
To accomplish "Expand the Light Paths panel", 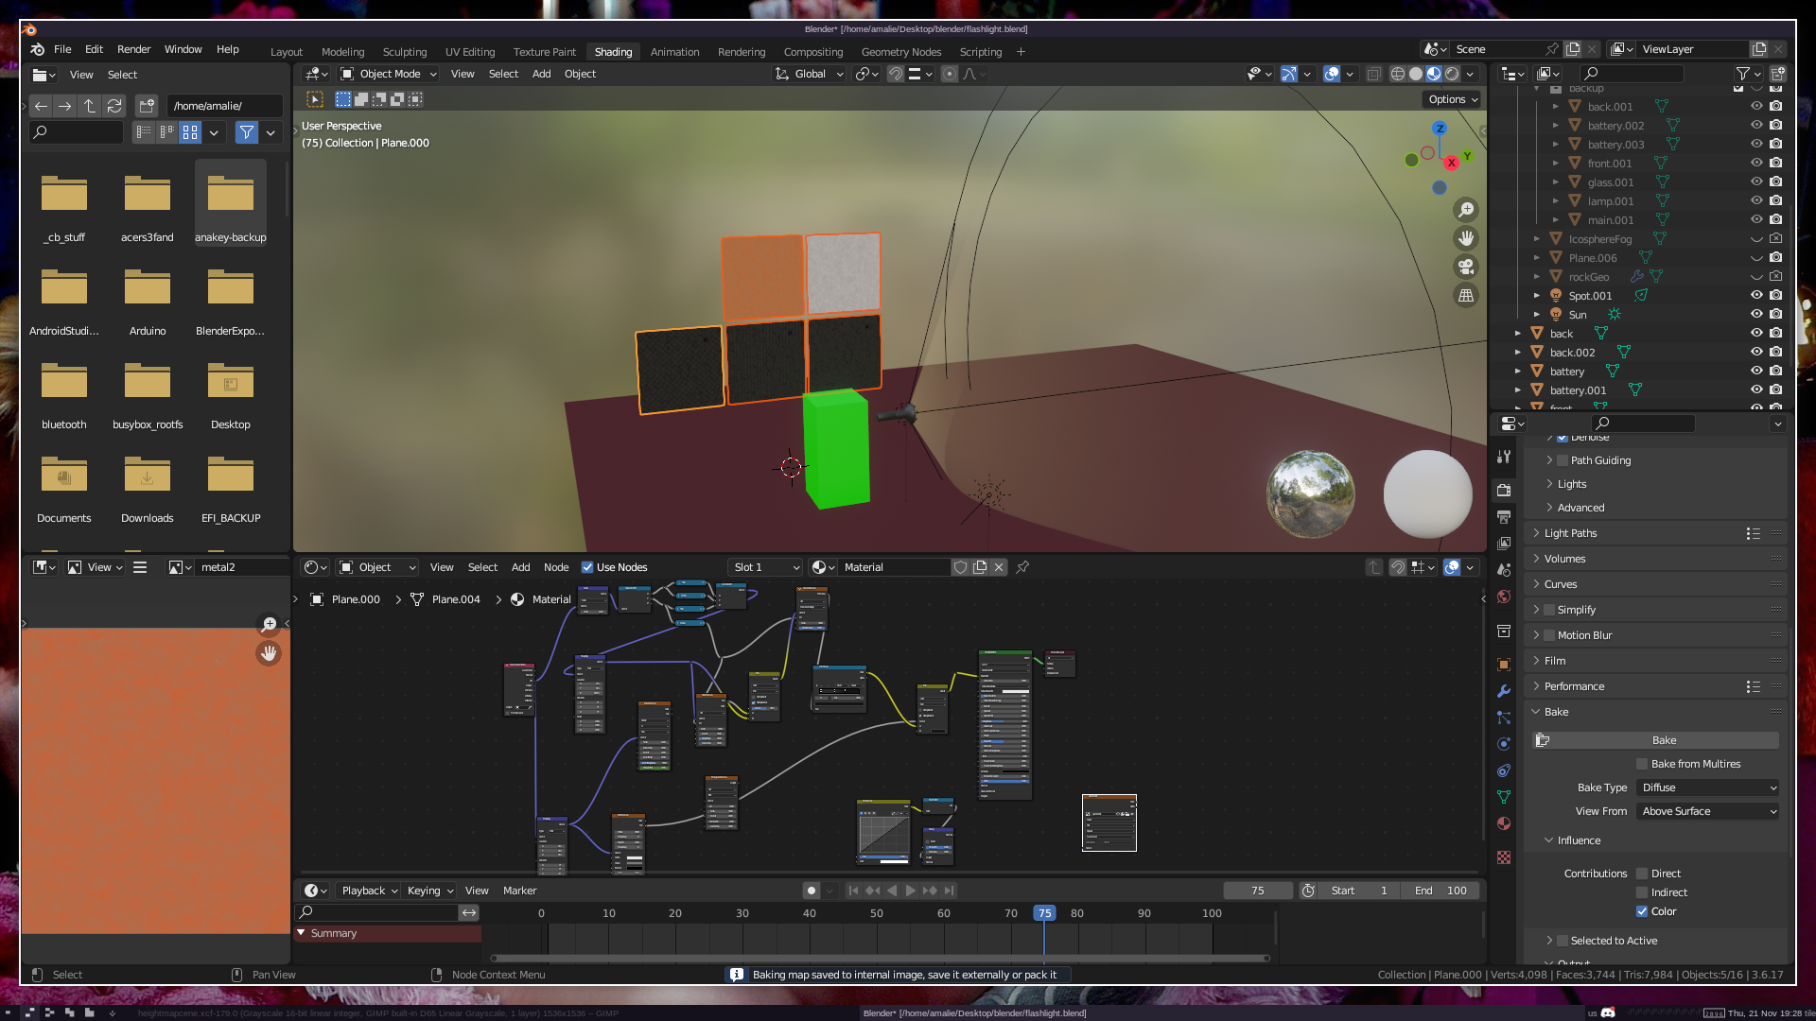I will click(x=1570, y=533).
